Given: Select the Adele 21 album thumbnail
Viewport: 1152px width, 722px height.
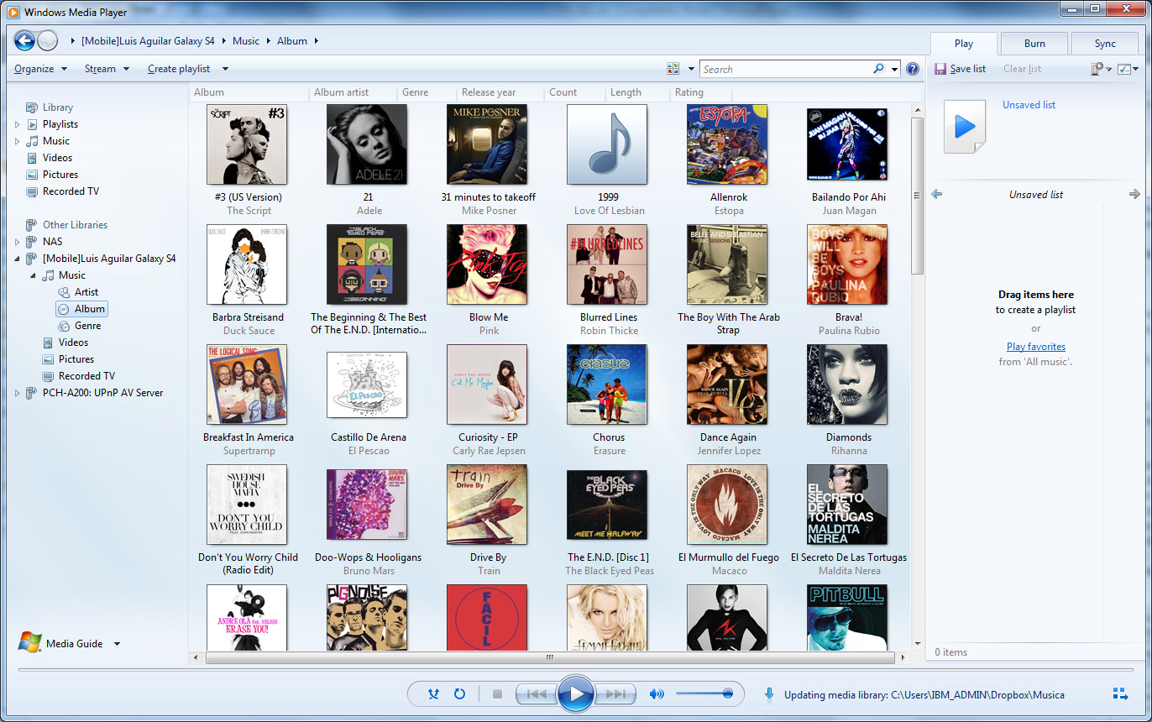Looking at the screenshot, I should [367, 144].
